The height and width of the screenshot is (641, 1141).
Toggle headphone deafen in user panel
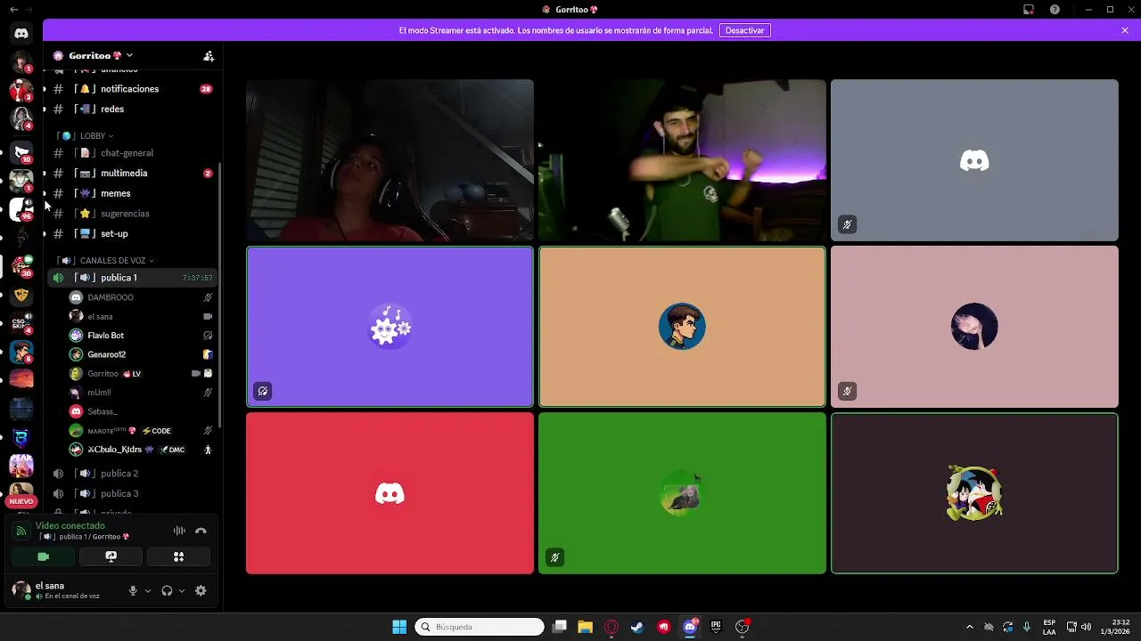(167, 590)
